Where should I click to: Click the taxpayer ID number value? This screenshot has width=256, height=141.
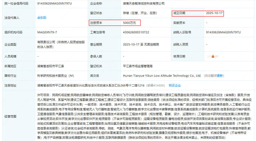click(223, 32)
